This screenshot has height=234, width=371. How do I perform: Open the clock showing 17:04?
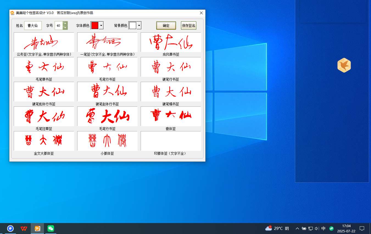pyautogui.click(x=346, y=228)
